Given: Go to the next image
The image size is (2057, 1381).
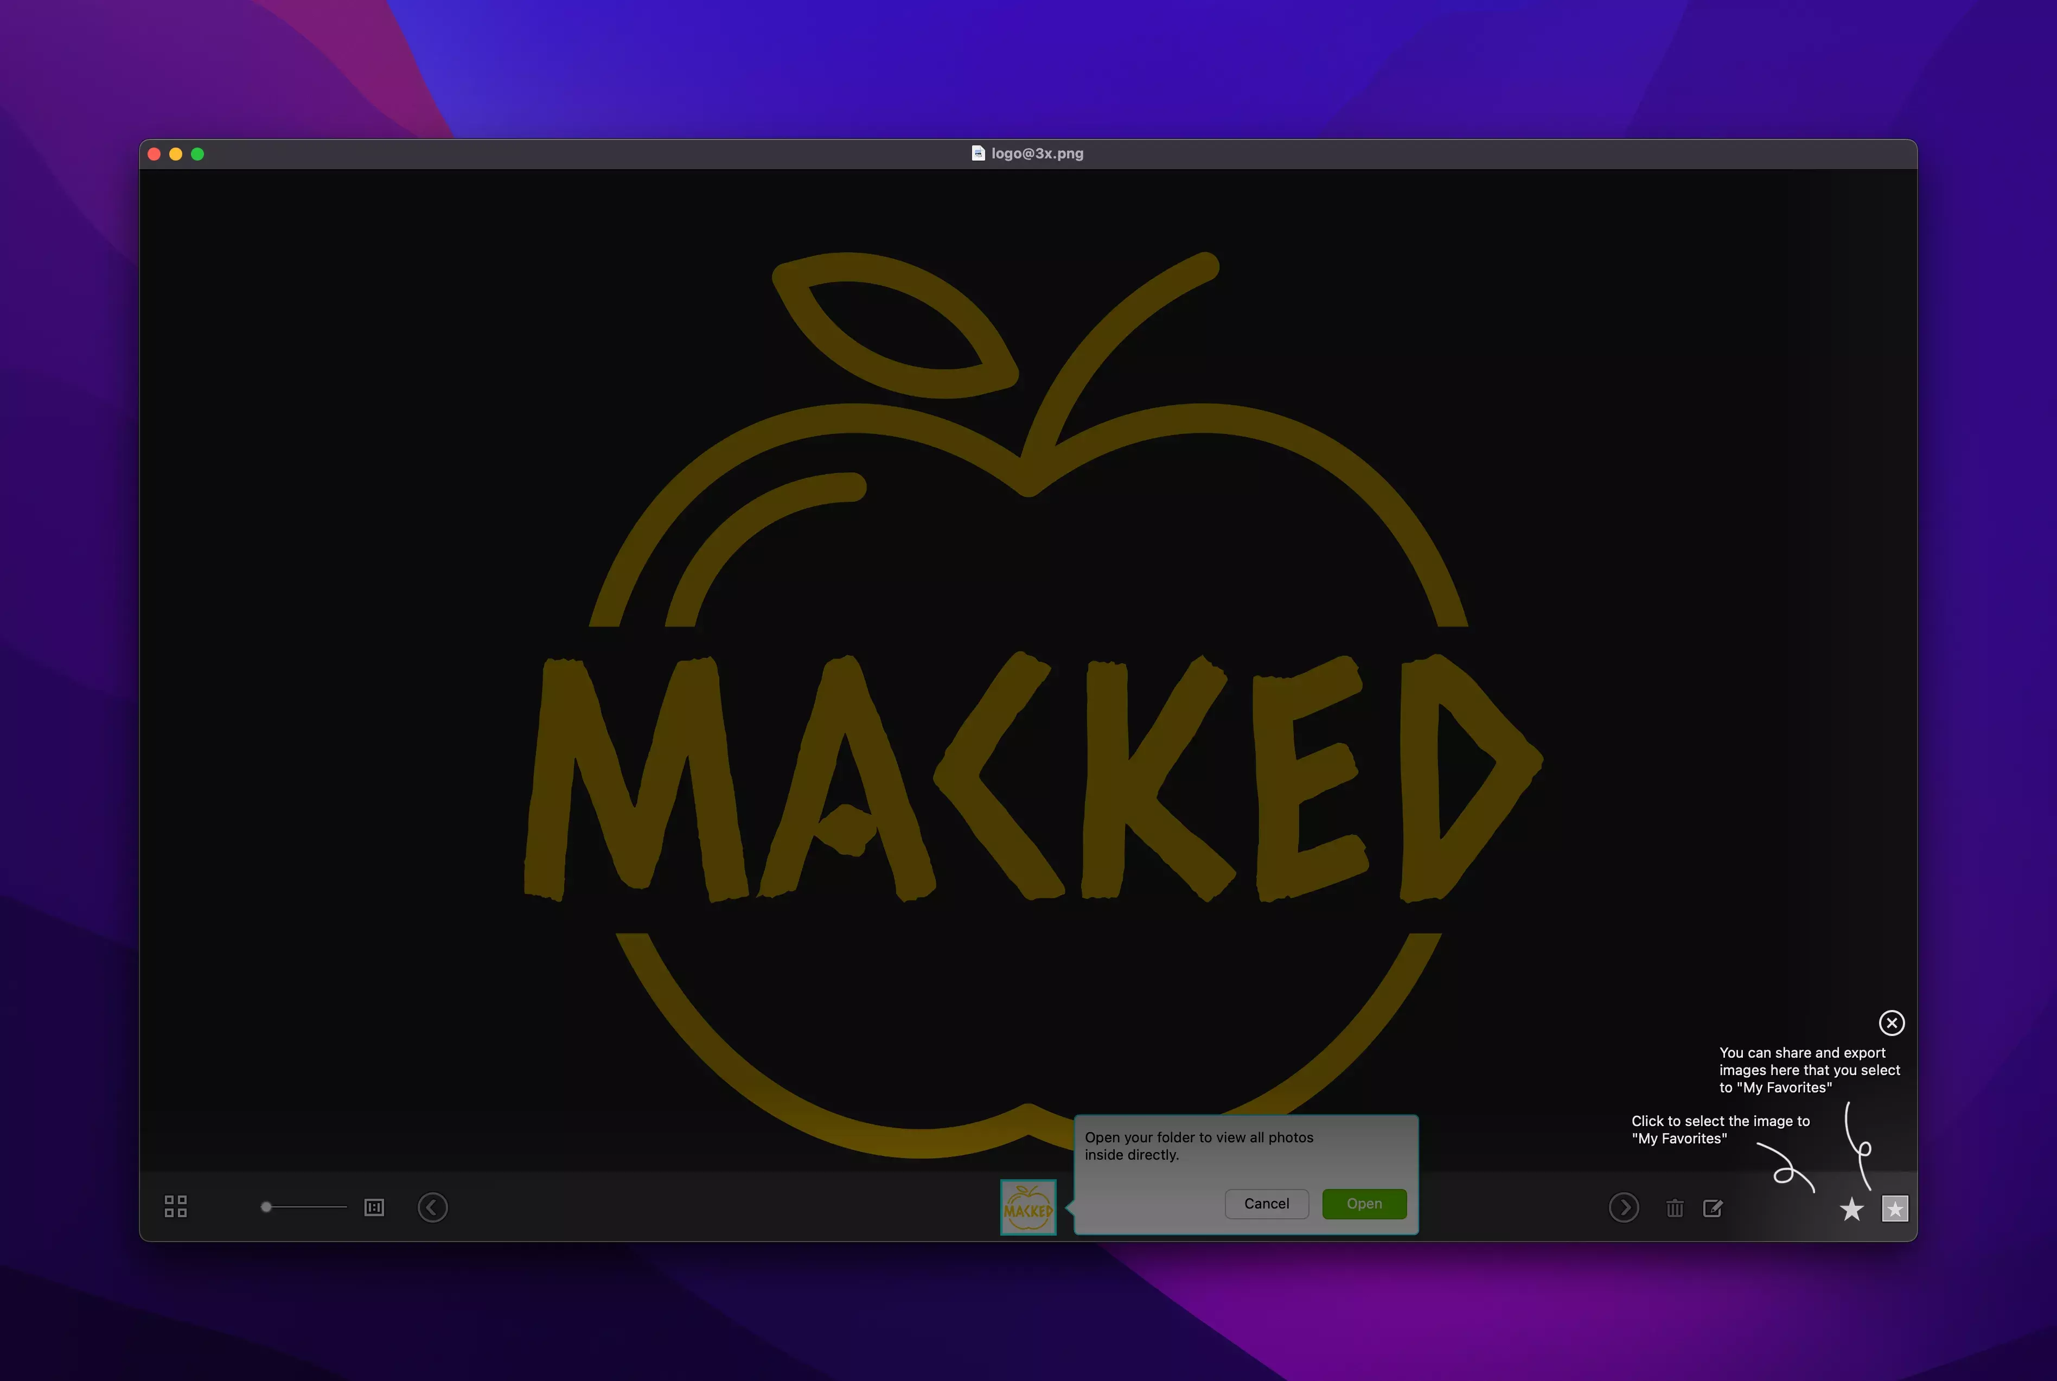Looking at the screenshot, I should (1624, 1207).
